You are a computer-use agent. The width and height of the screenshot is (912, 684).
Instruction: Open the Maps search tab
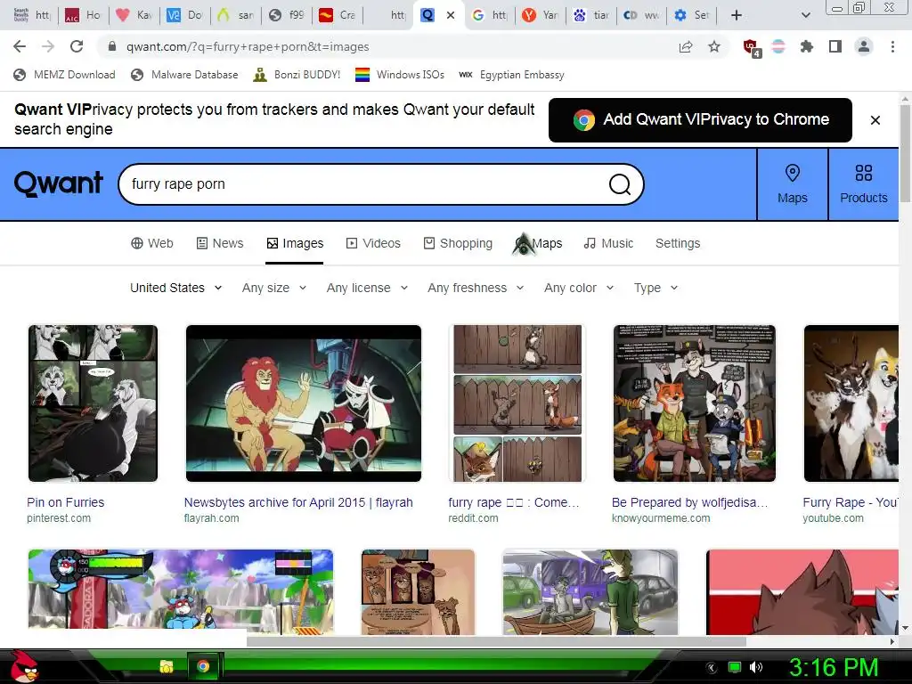538,243
